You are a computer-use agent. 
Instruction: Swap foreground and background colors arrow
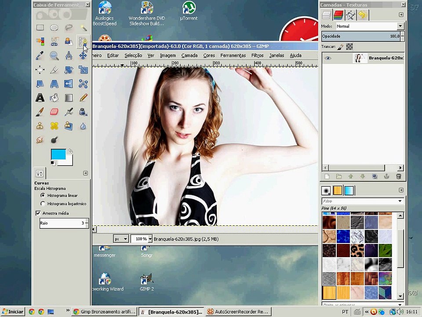click(x=70, y=151)
